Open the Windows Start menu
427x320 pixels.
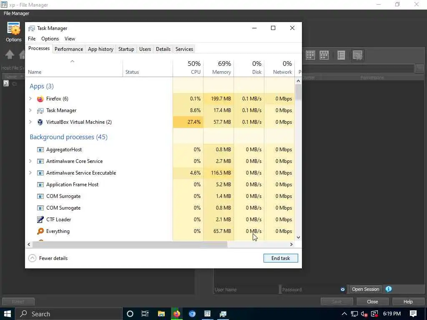8,314
